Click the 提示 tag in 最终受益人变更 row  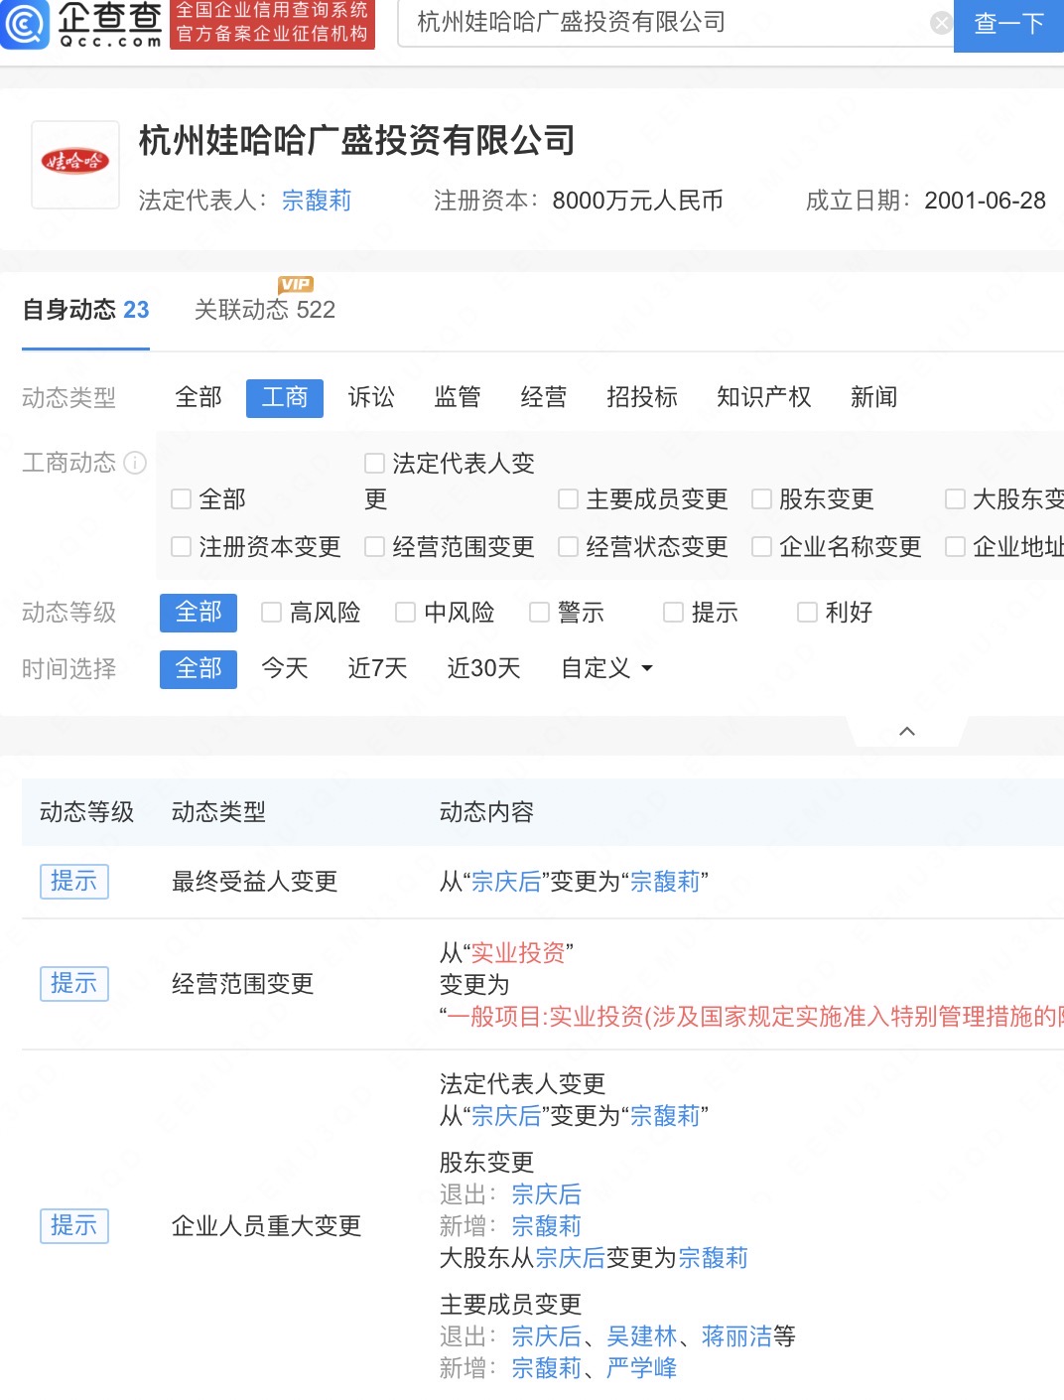(74, 881)
